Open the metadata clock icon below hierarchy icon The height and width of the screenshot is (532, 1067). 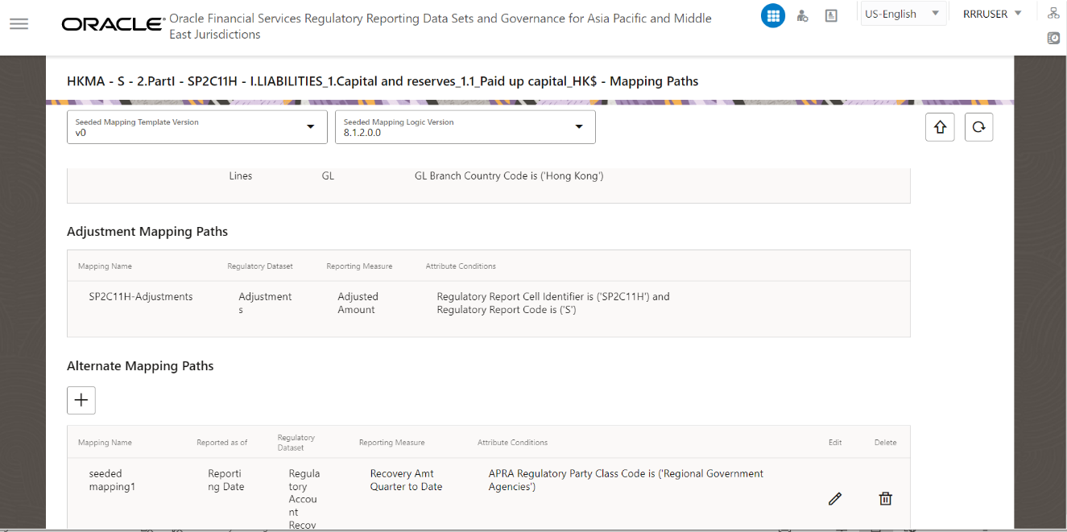1053,38
